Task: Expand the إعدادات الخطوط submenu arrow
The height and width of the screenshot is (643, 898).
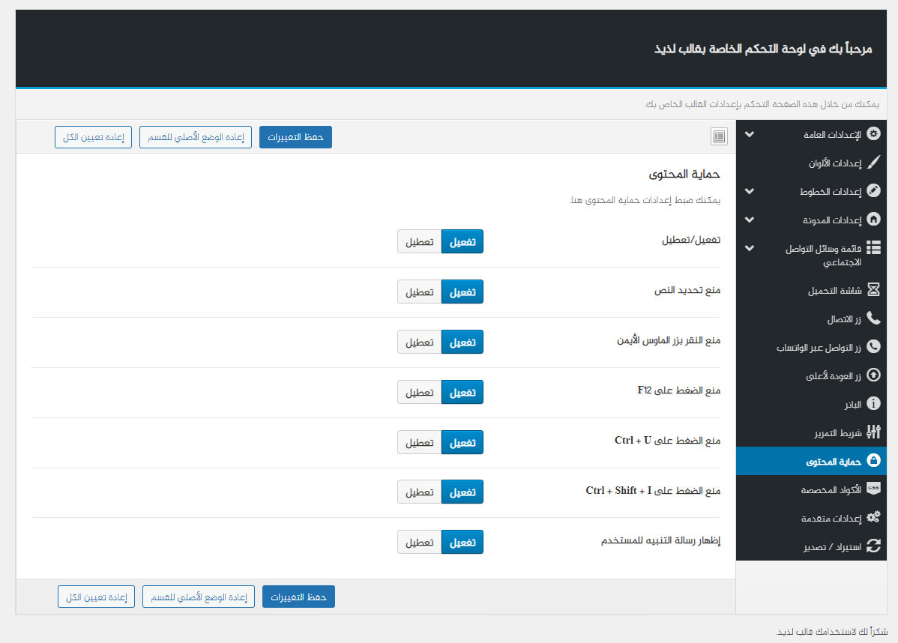Action: point(749,191)
